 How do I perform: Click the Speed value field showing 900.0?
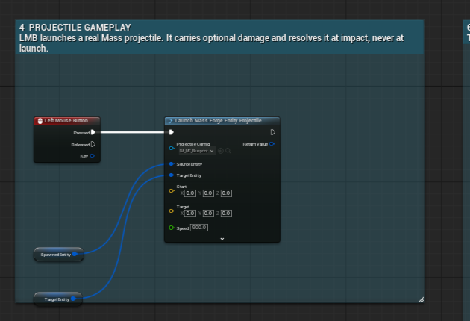[199, 228]
